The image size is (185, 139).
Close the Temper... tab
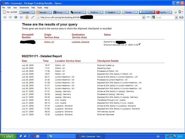136,12
